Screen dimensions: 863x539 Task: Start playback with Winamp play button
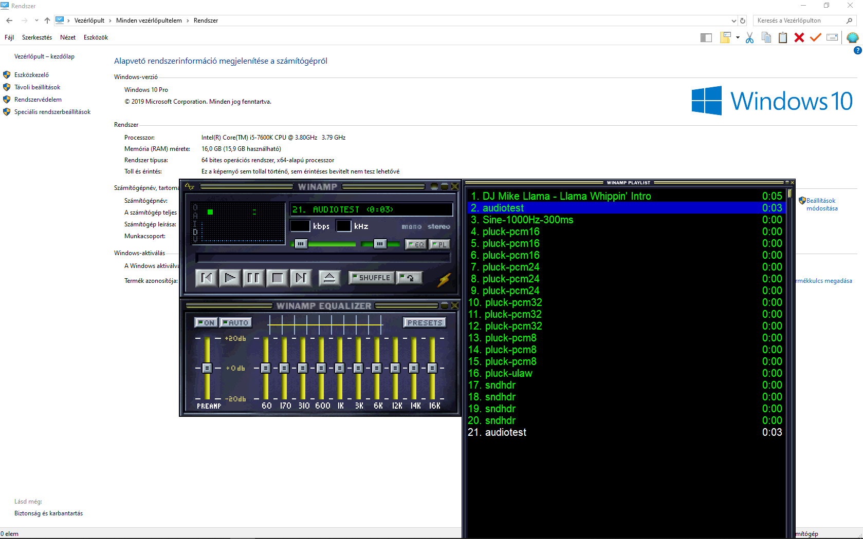(x=230, y=278)
